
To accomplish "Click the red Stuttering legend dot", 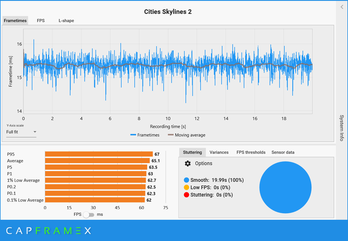I will (x=186, y=195).
